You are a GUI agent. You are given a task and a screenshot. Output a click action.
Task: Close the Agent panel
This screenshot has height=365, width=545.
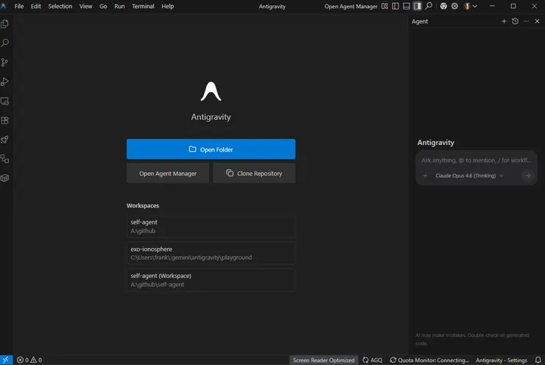(x=538, y=21)
